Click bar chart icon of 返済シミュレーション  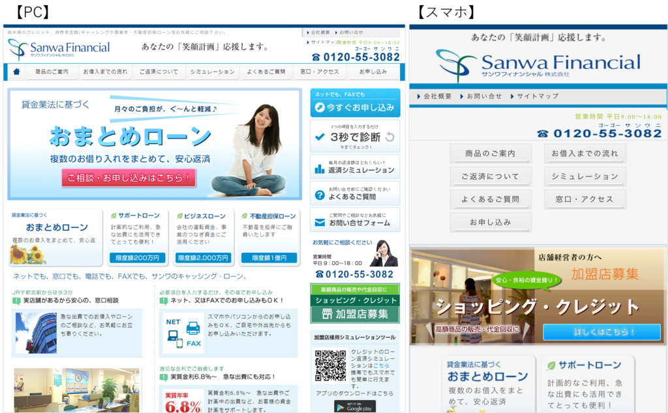320,169
